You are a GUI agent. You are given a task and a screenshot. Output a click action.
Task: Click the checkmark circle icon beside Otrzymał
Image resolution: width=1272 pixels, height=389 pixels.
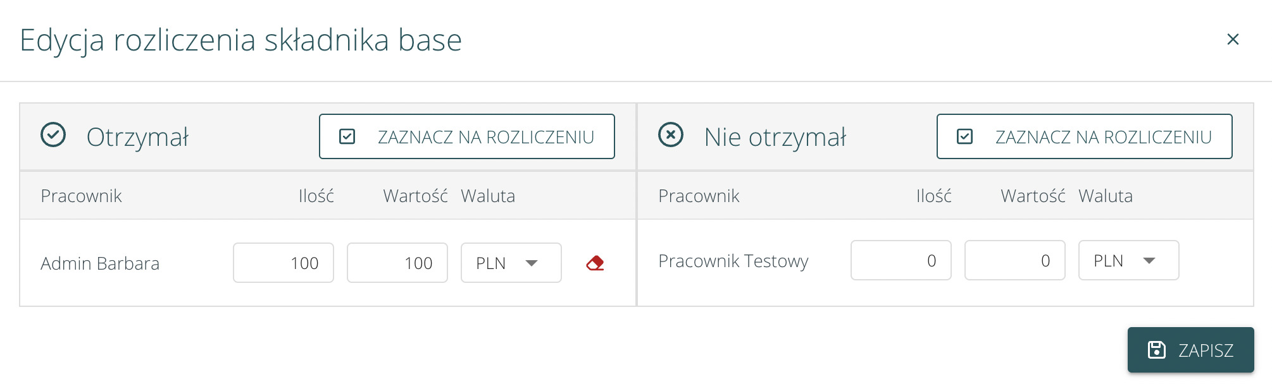(53, 135)
